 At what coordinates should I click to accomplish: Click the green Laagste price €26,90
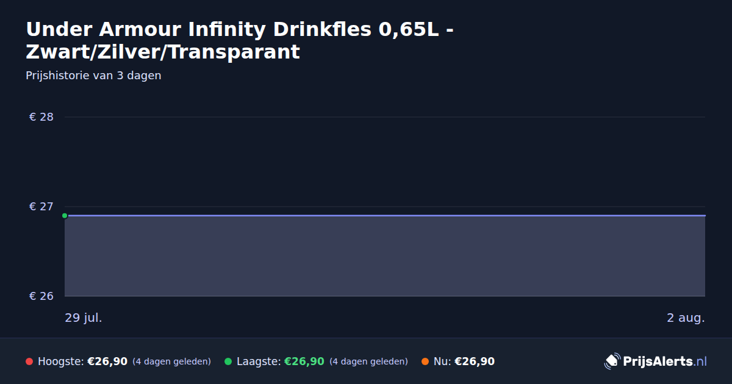tap(304, 361)
